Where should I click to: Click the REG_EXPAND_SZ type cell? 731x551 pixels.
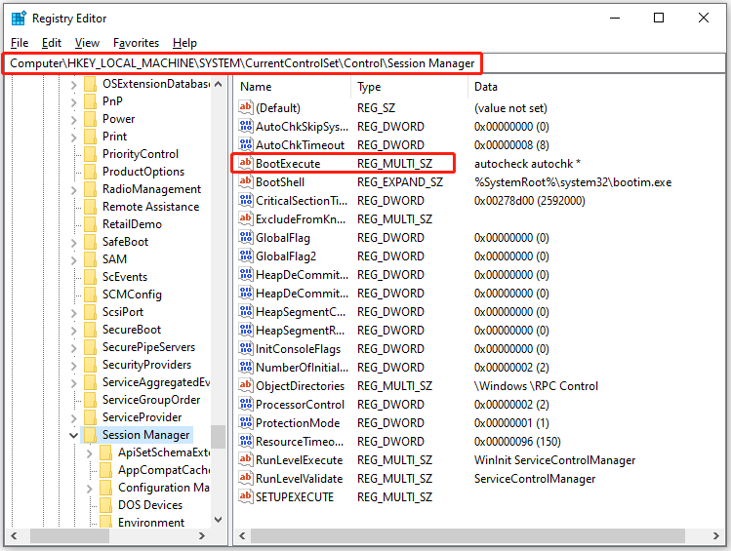point(400,182)
